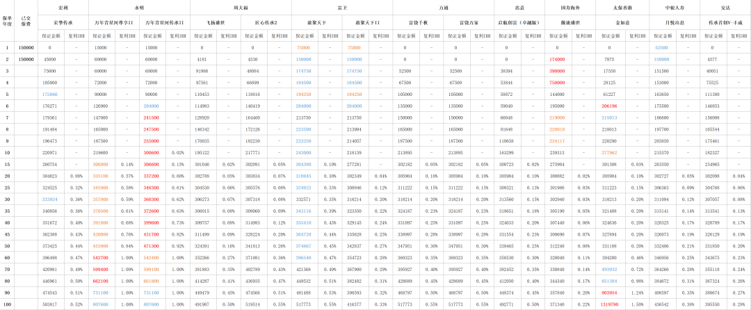Click the red 174000 value cell

tap(557, 59)
